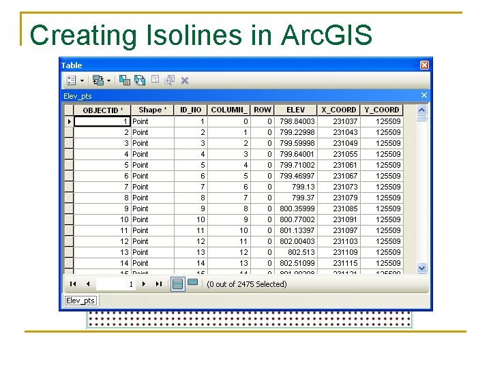
Task: Toggle Show selected records view
Action: click(x=192, y=283)
